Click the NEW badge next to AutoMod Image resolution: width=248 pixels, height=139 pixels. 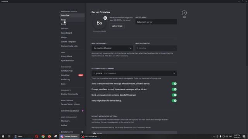click(81, 75)
